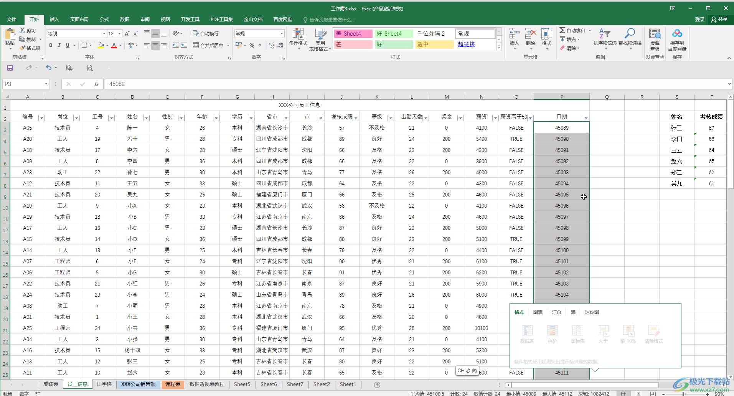
Task: Open the 文件 menu
Action: 12,20
